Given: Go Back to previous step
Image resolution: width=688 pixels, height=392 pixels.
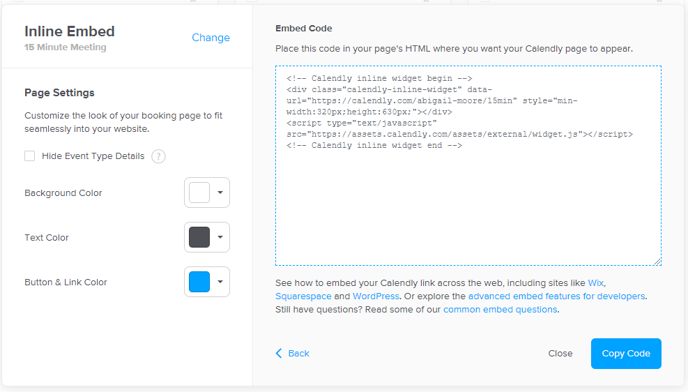Looking at the screenshot, I should [x=298, y=354].
